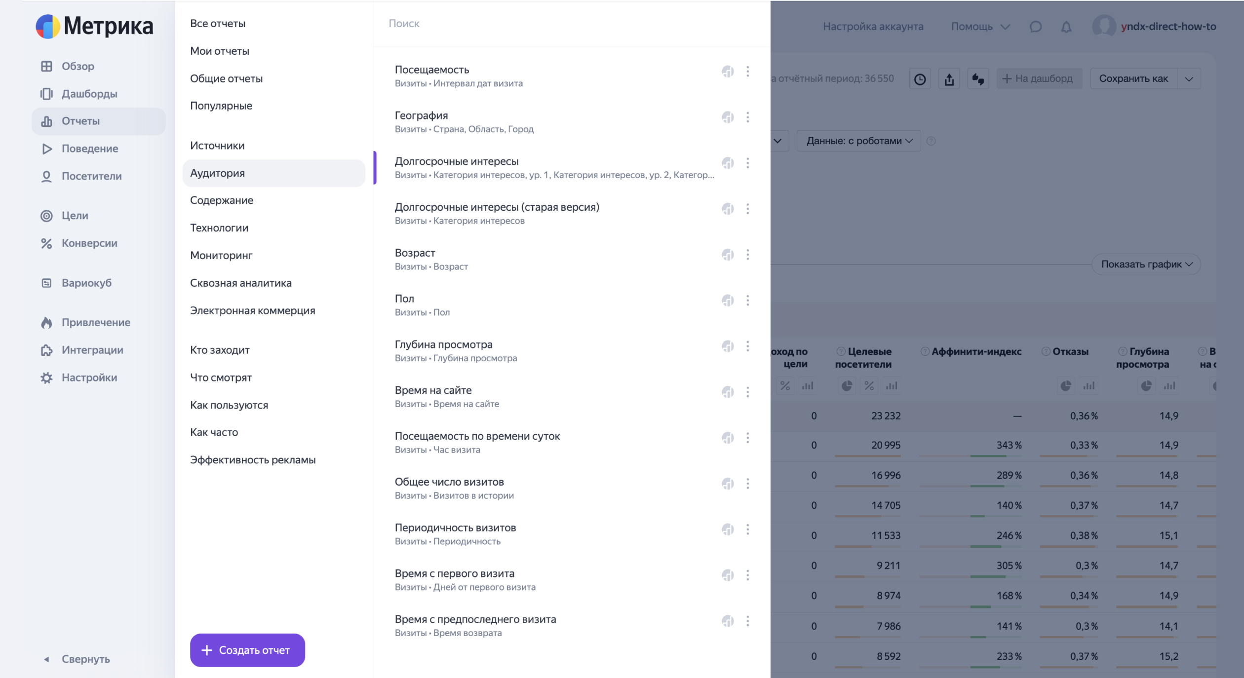1244x678 pixels.
Task: Toggle percent view for Целевые посетители column
Action: (869, 386)
